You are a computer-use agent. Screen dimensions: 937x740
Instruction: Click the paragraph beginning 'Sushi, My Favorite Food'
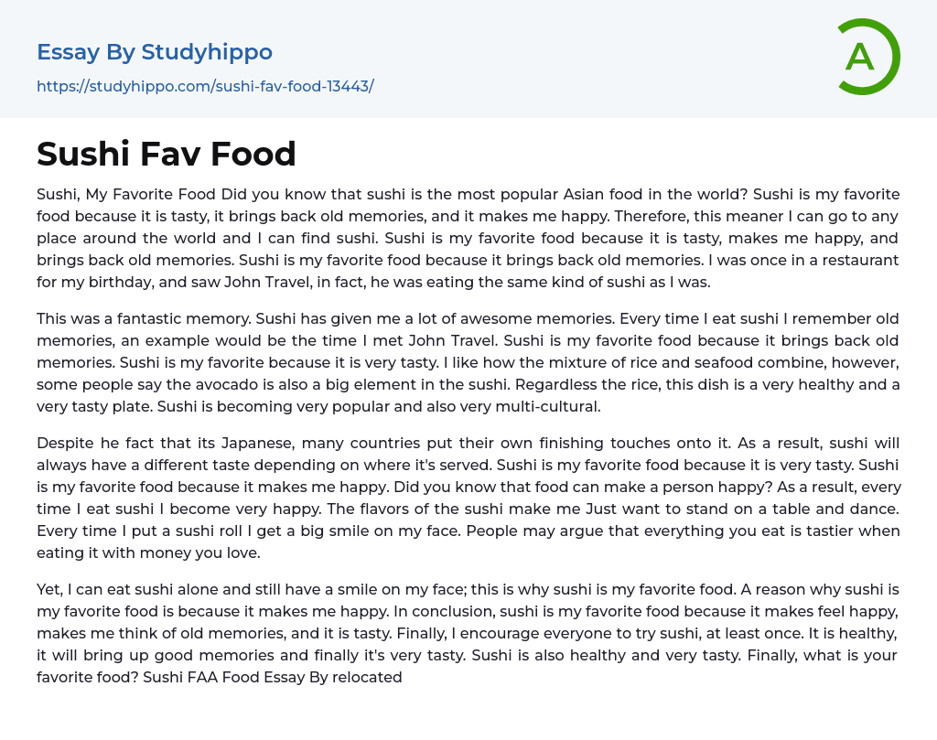[468, 238]
